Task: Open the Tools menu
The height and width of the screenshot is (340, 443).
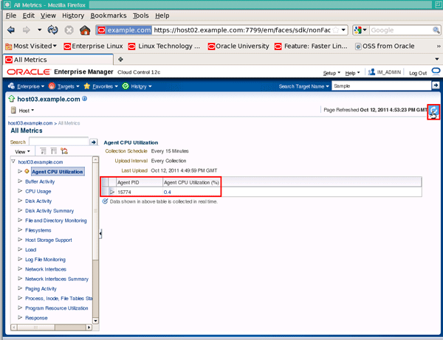Action: (x=141, y=15)
